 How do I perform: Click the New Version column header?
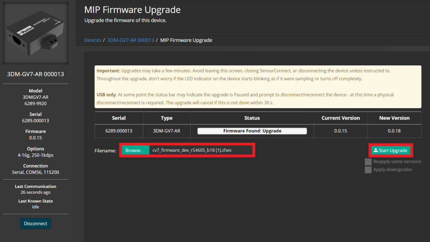point(394,118)
